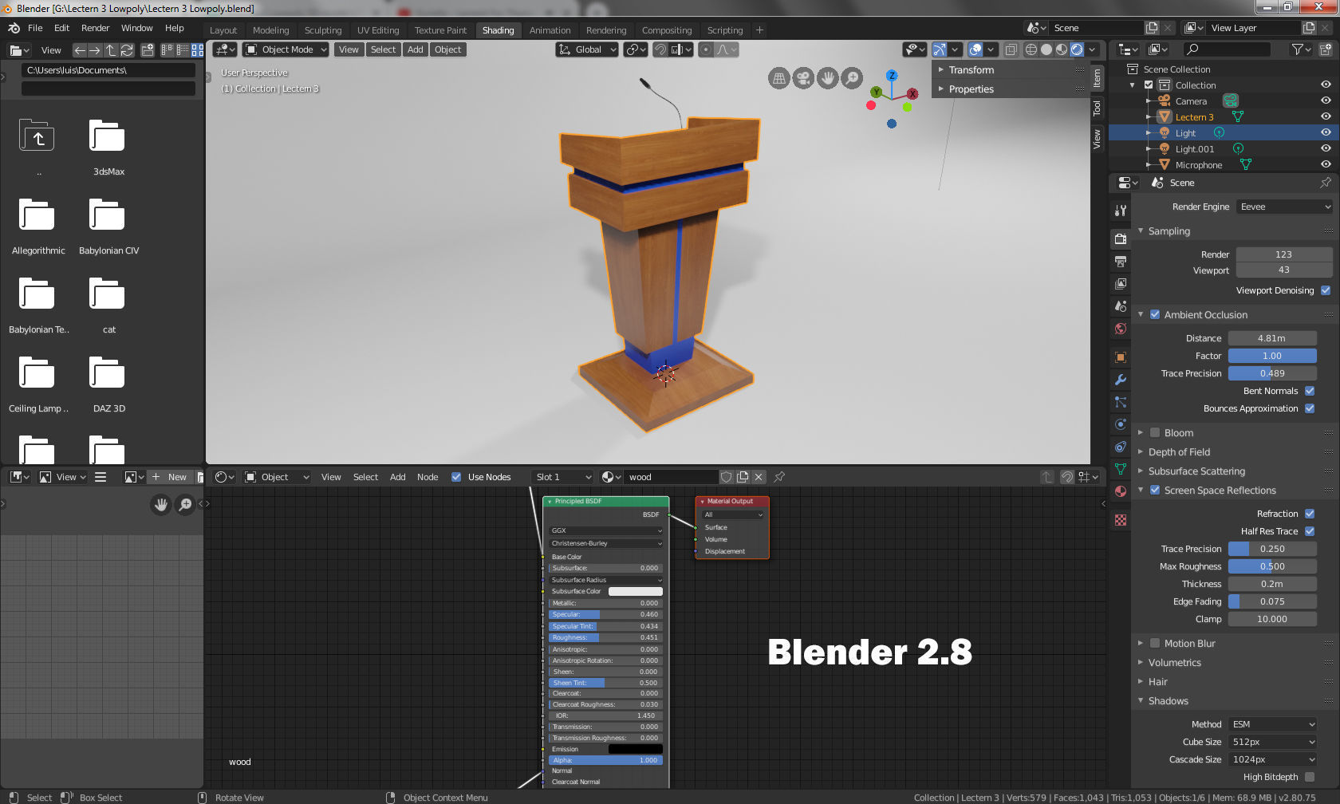Image resolution: width=1340 pixels, height=804 pixels.
Task: Switch viewport to solid shading
Action: pos(1046,49)
